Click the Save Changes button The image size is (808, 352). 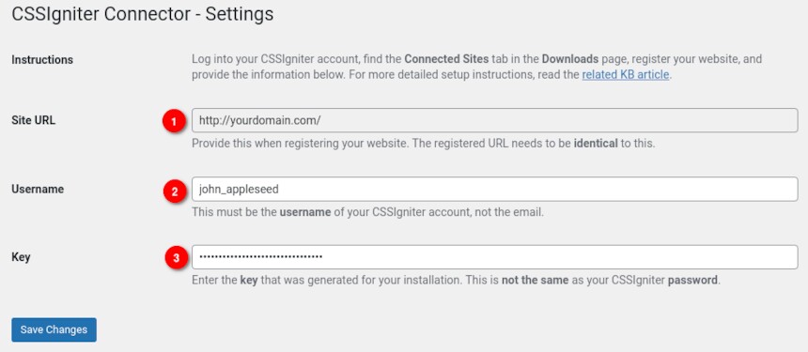click(54, 329)
